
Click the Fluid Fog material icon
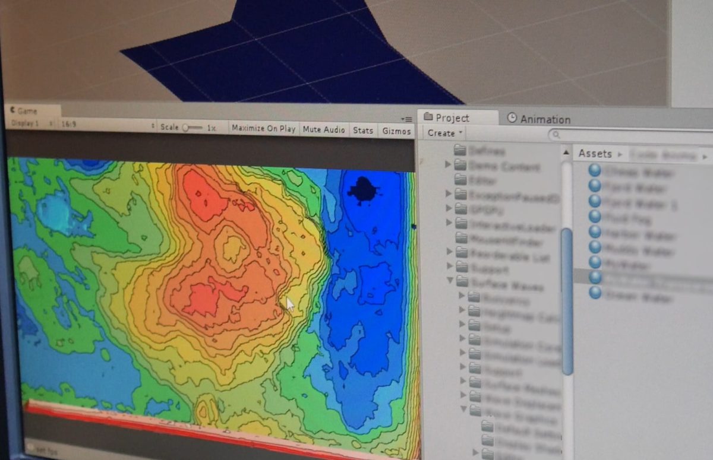coord(595,217)
